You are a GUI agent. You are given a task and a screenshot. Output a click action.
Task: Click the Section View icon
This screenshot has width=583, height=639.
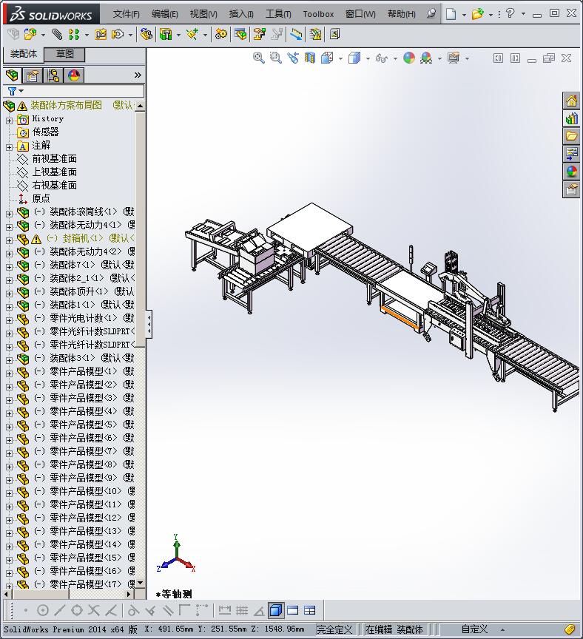pyautogui.click(x=310, y=58)
